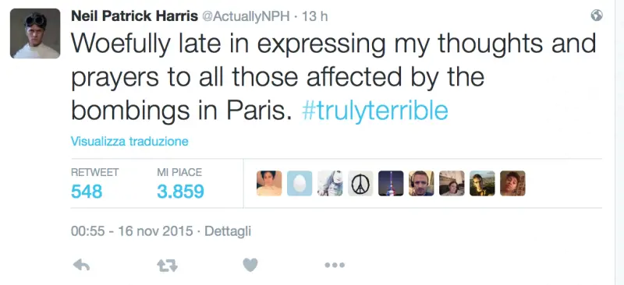Open the Dettagli link
624x285 pixels.
pos(228,231)
